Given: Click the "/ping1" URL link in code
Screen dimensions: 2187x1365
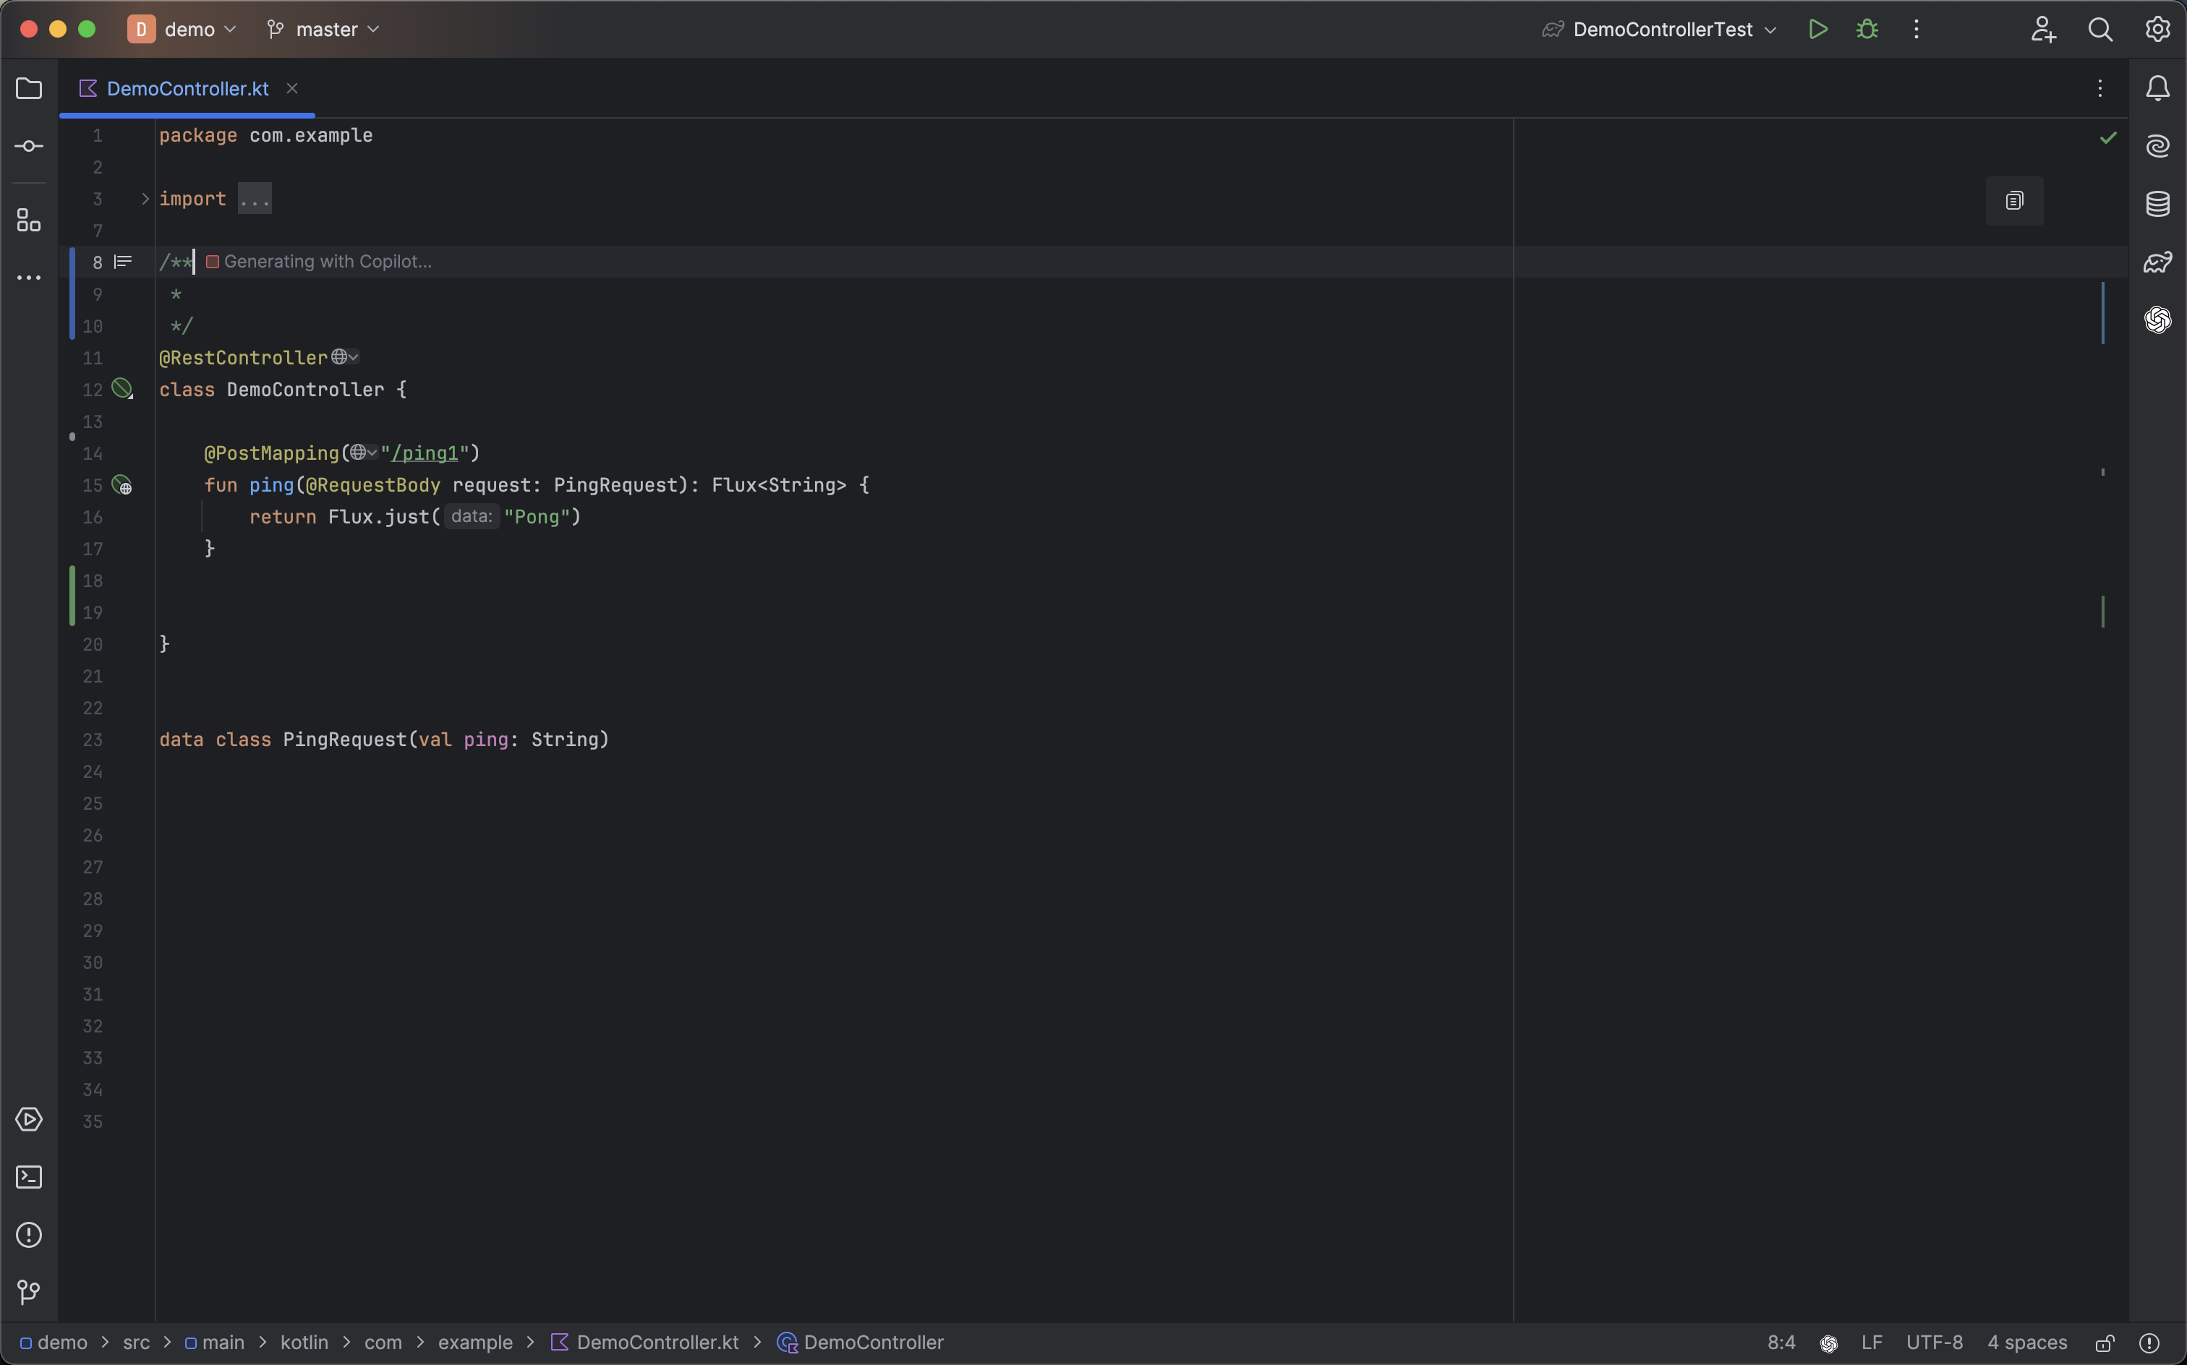Looking at the screenshot, I should click(425, 453).
